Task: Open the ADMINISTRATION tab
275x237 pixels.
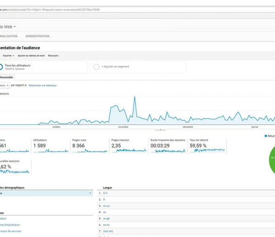Action: click(38, 36)
